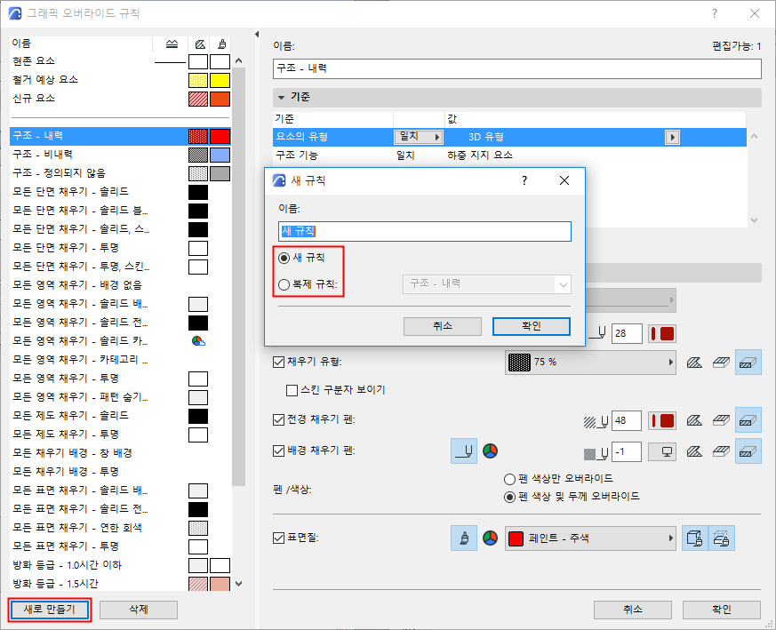Collapse the left rule list panel arrow

tap(256, 34)
